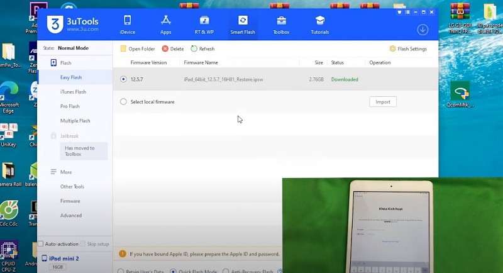The image size is (503, 273).
Task: Open the iDevice section
Action: coord(128,25)
